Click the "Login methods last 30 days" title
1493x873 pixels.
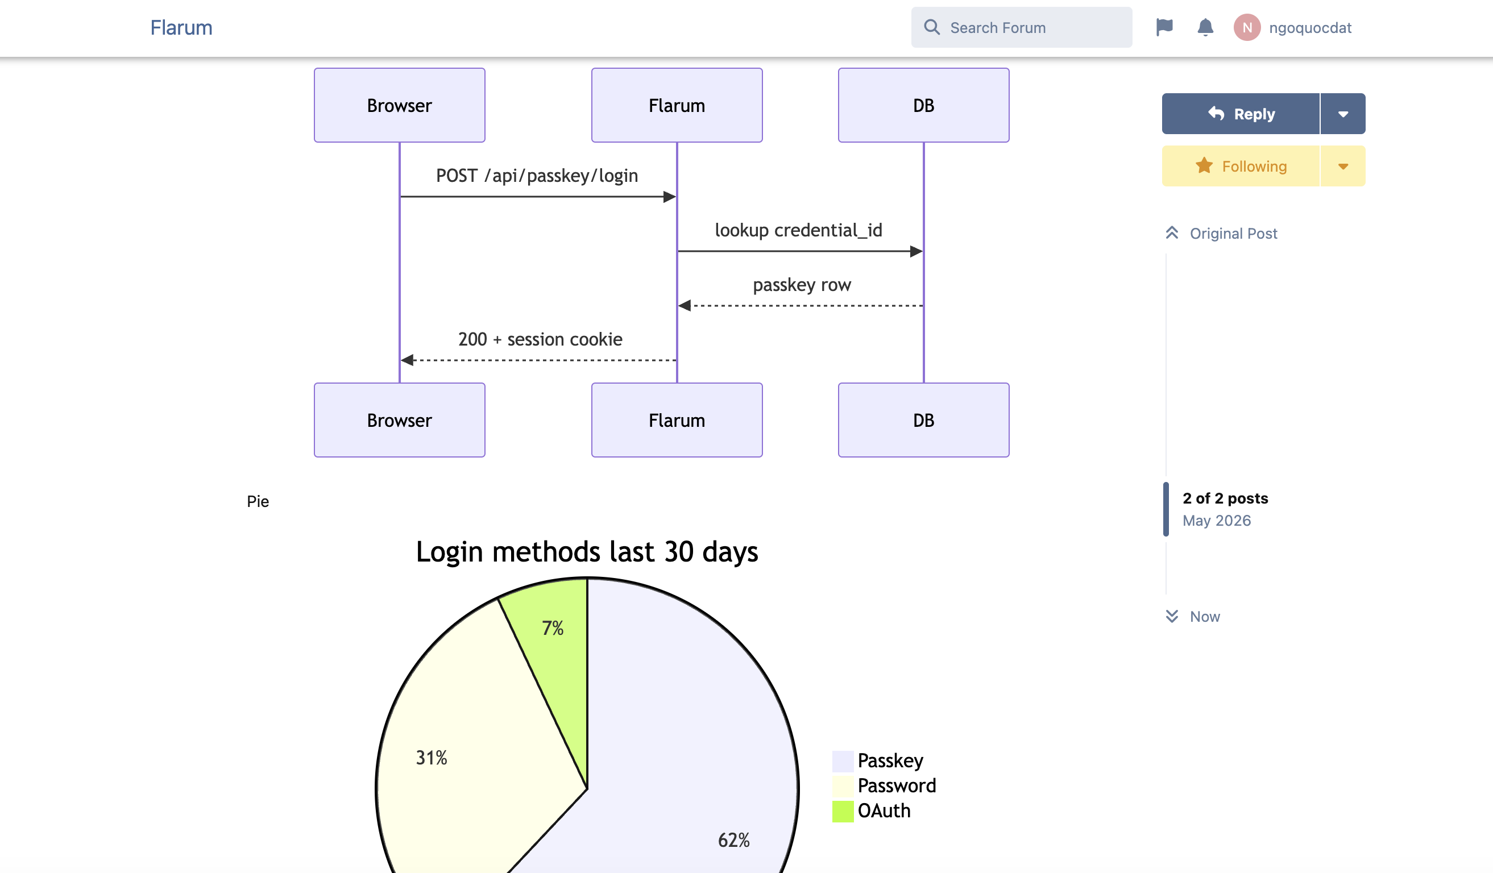click(x=587, y=552)
